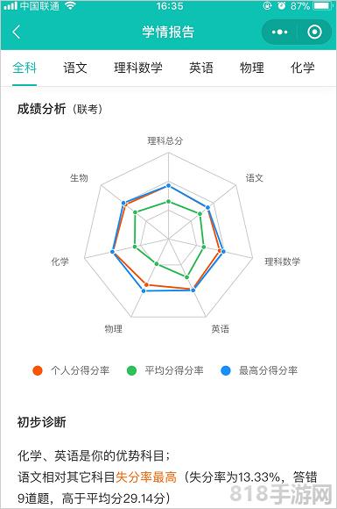
Task: Toggle 平均分得分率 legend series
Action: [165, 370]
